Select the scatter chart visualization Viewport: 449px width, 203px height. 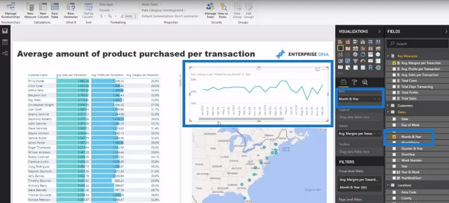click(347, 54)
